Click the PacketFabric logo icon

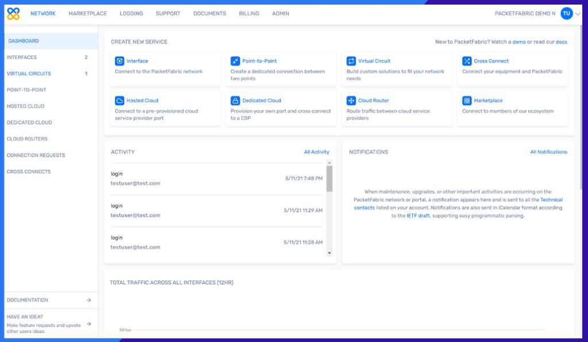[13, 14]
